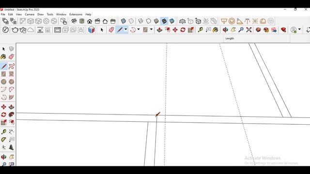The width and height of the screenshot is (310, 174).
Task: Show the V-Ray frame buffer
Action: (x=58, y=30)
